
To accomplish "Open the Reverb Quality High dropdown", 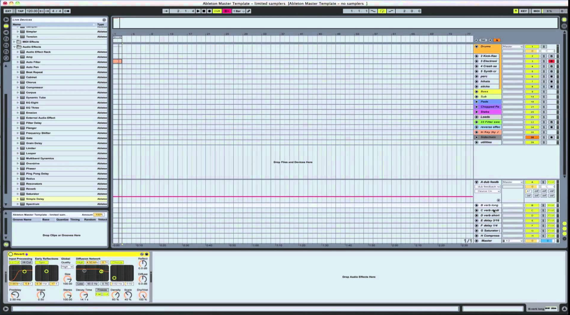I will click(67, 267).
